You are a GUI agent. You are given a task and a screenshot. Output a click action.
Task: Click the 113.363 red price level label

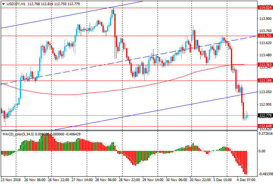click(265, 65)
